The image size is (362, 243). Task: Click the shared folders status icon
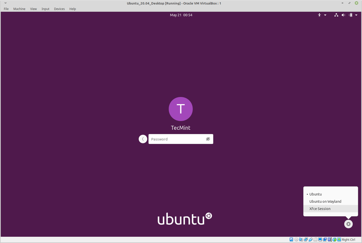pos(315,239)
